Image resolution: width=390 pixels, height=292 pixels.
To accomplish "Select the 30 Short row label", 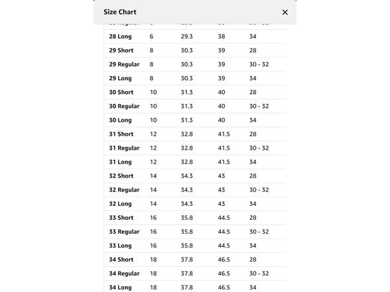I will [121, 92].
